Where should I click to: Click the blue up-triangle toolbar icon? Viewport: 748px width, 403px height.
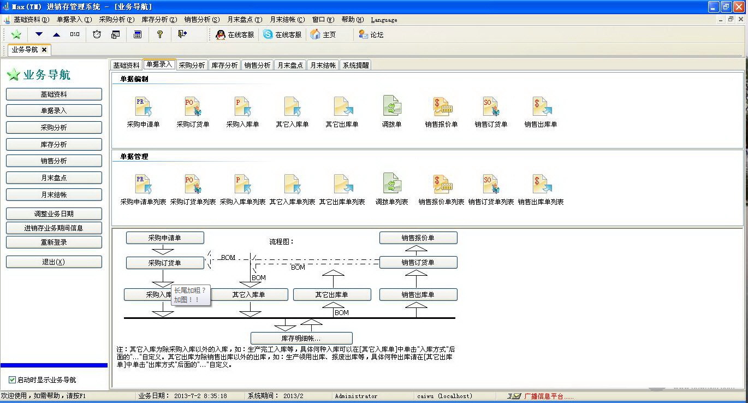pos(56,34)
